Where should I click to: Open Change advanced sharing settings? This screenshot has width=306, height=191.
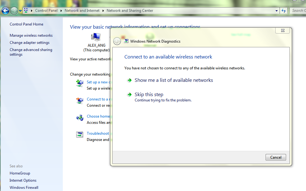coord(31,52)
